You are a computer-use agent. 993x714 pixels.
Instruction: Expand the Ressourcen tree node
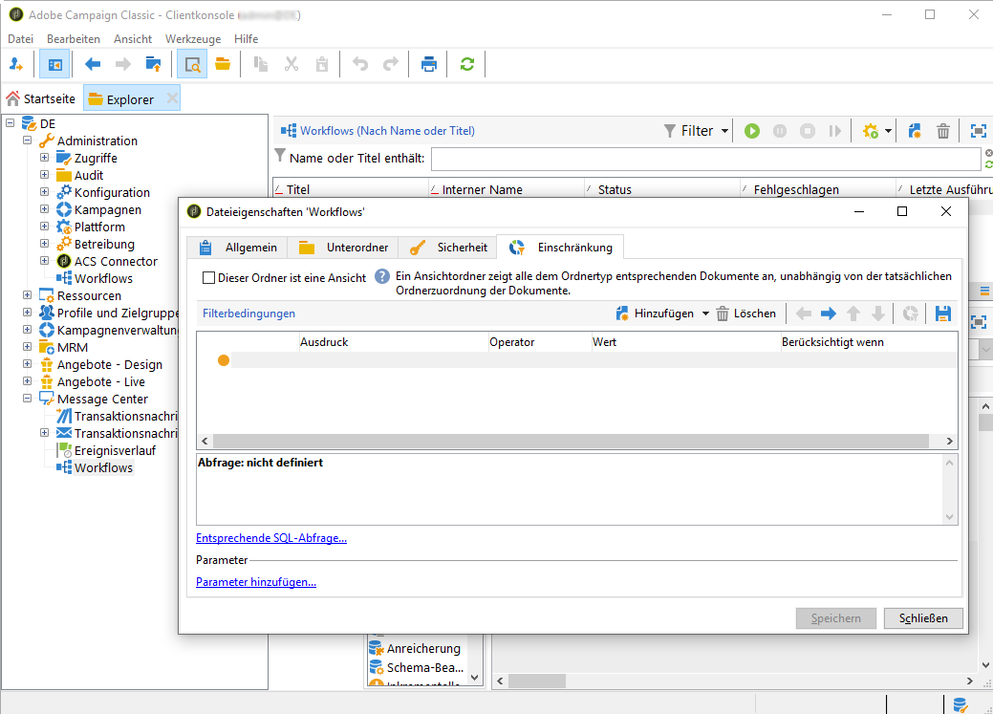[x=27, y=294]
